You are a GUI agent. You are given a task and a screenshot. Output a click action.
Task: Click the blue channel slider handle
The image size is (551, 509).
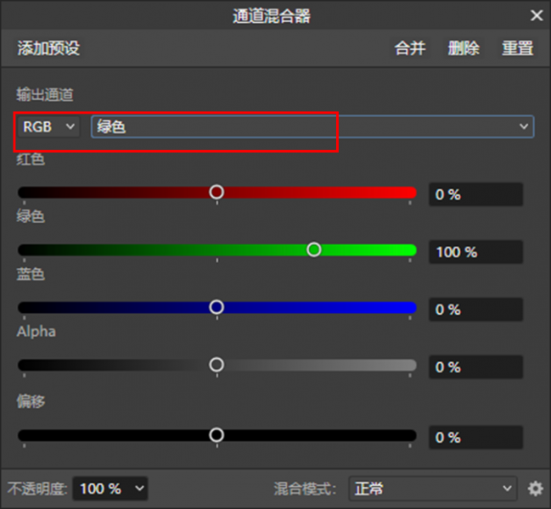[x=216, y=307]
